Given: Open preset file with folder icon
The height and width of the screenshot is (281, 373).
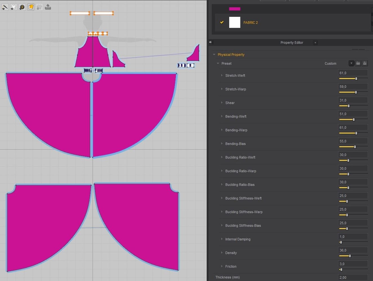Looking at the screenshot, I should (x=358, y=63).
